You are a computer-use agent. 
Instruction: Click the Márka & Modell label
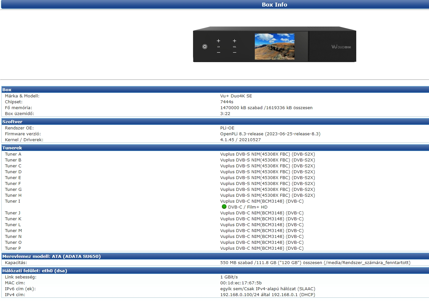22,96
